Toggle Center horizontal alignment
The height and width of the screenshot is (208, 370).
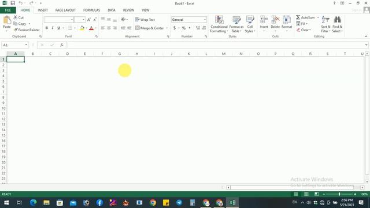pyautogui.click(x=109, y=28)
